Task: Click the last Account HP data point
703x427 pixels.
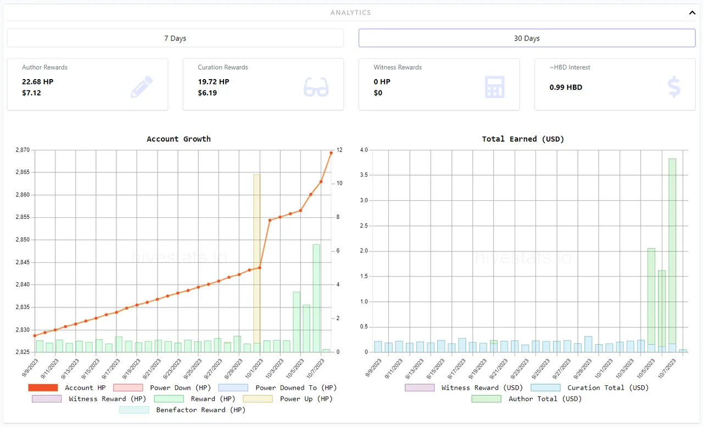Action: pyautogui.click(x=331, y=153)
